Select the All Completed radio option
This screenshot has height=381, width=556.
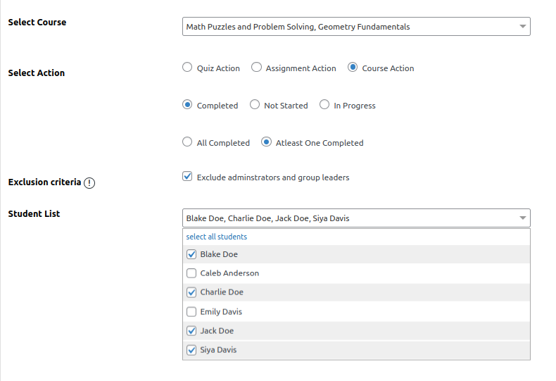pyautogui.click(x=187, y=142)
